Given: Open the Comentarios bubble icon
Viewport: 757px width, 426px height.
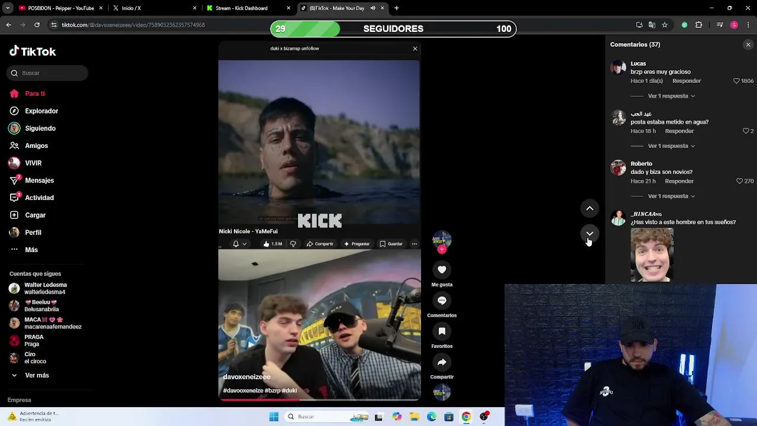Looking at the screenshot, I should pyautogui.click(x=442, y=301).
